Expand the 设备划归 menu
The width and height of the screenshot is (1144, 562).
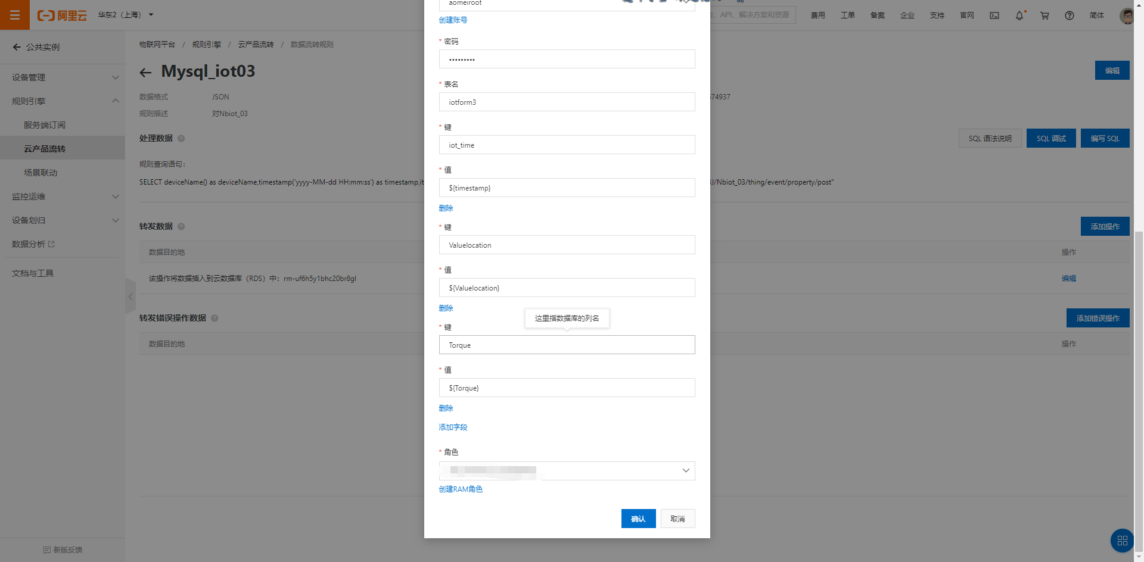click(x=63, y=220)
